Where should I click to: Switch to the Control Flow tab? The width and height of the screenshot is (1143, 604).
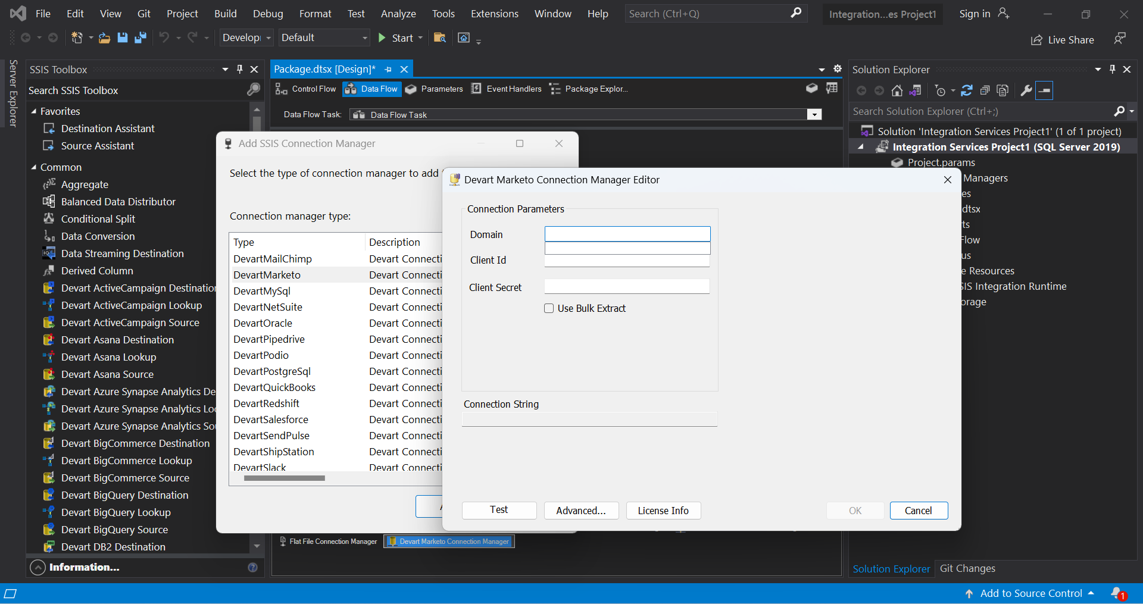pyautogui.click(x=306, y=89)
